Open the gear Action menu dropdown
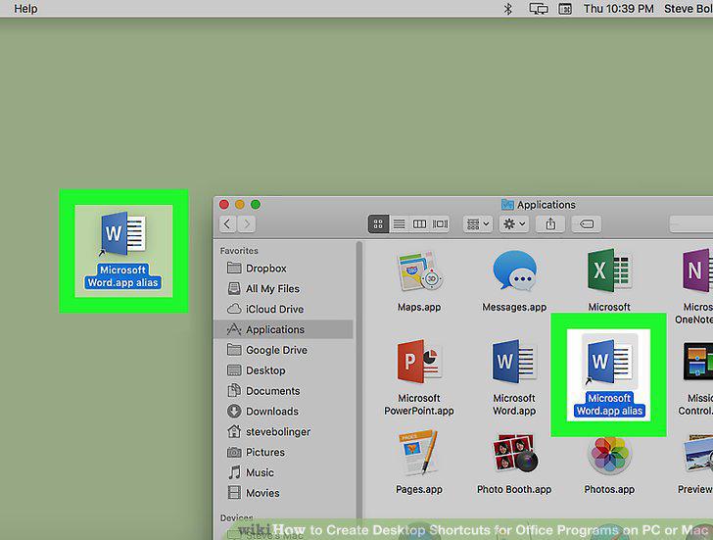 tap(514, 223)
